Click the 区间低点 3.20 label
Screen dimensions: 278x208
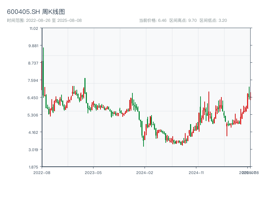pyautogui.click(x=213, y=20)
